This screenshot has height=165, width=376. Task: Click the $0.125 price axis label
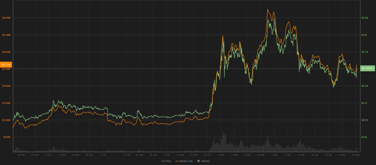365,86
